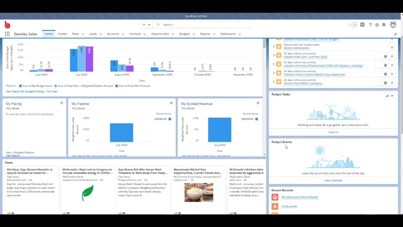The height and width of the screenshot is (227, 403).
Task: Open the App Launcher grid icon
Action: pos(7,34)
